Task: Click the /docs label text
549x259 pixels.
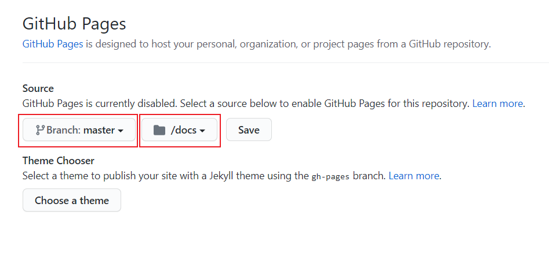Action: pyautogui.click(x=184, y=130)
